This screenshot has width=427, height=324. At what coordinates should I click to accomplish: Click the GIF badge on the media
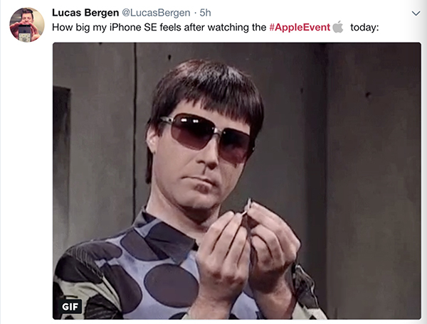point(70,307)
